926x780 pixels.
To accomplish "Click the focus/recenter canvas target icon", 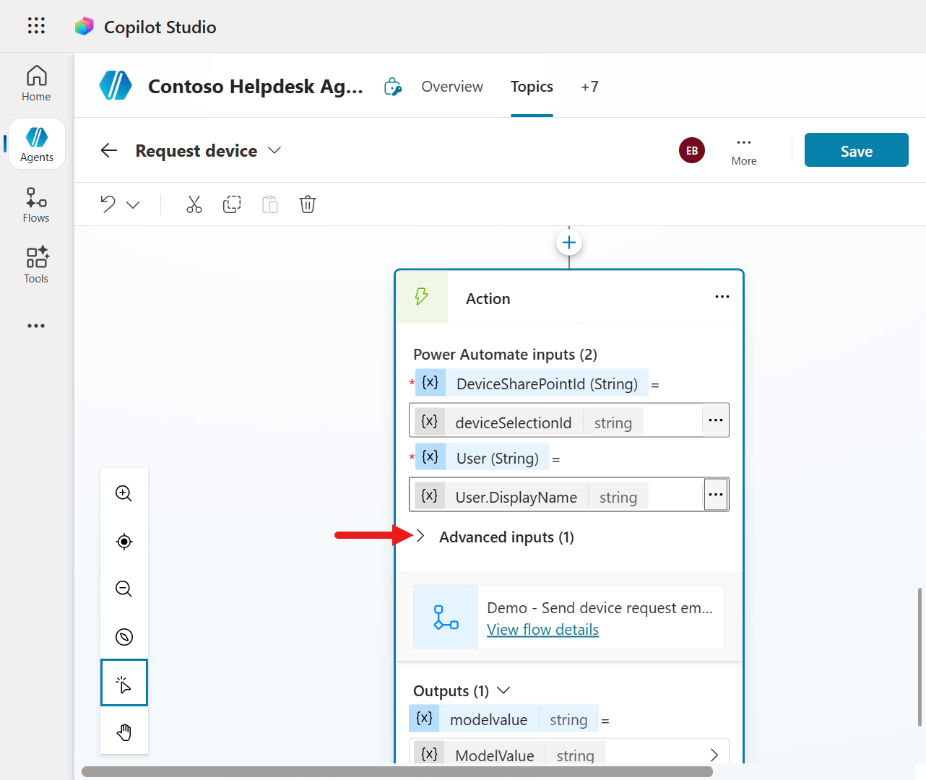I will pyautogui.click(x=124, y=542).
